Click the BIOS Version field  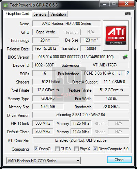(76, 57)
